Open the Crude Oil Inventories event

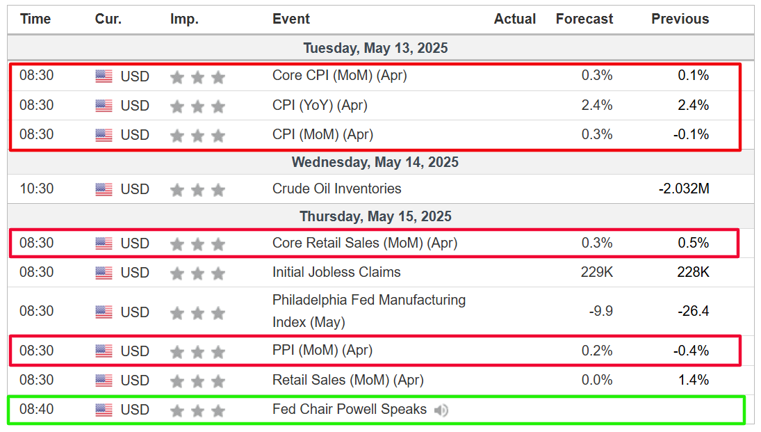(337, 189)
